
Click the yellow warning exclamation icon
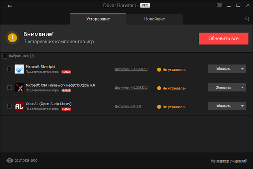(x=12, y=38)
